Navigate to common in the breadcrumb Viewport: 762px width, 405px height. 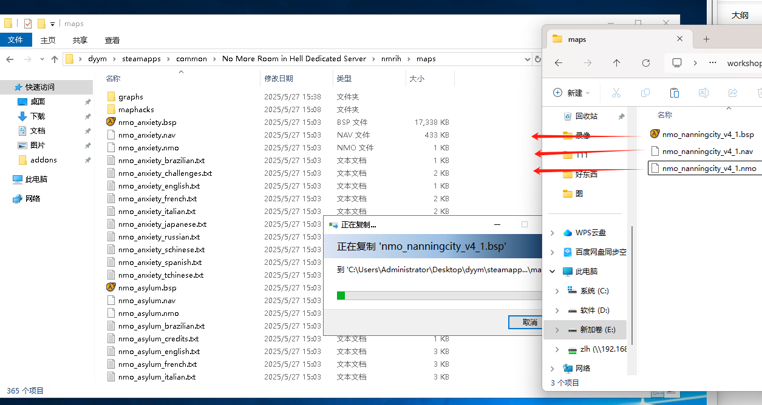click(192, 59)
